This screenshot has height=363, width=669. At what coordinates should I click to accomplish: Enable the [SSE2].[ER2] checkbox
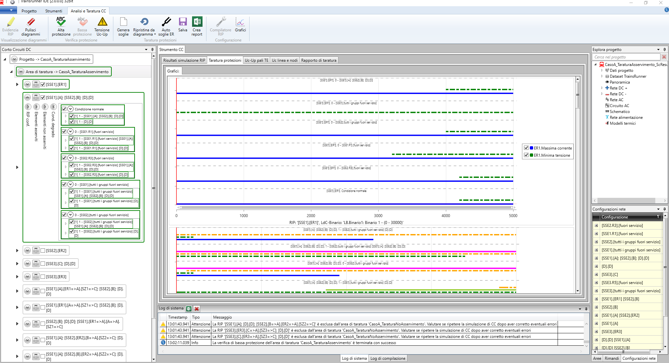pyautogui.click(x=43, y=250)
